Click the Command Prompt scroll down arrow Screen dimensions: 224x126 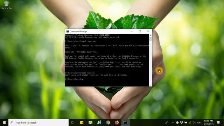click(x=150, y=85)
